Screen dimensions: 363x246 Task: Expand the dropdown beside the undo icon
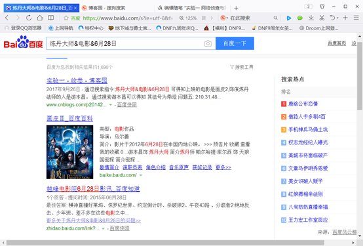(337, 18)
